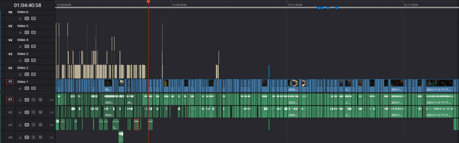Lock audio track A2

[20, 112]
